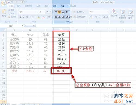
Task: Click the phonetic guide (文) icon
Action: click(x=49, y=17)
